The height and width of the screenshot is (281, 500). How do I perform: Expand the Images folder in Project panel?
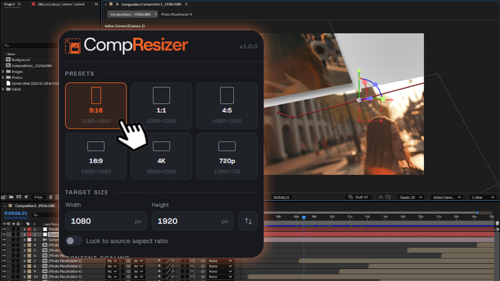(x=3, y=72)
